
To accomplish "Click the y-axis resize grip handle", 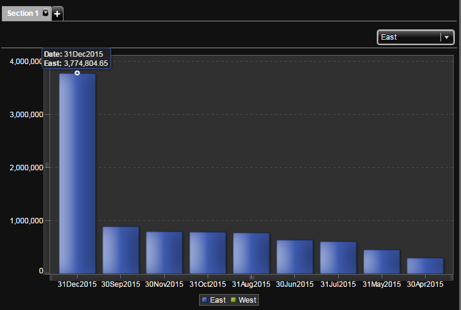I will point(47,165).
